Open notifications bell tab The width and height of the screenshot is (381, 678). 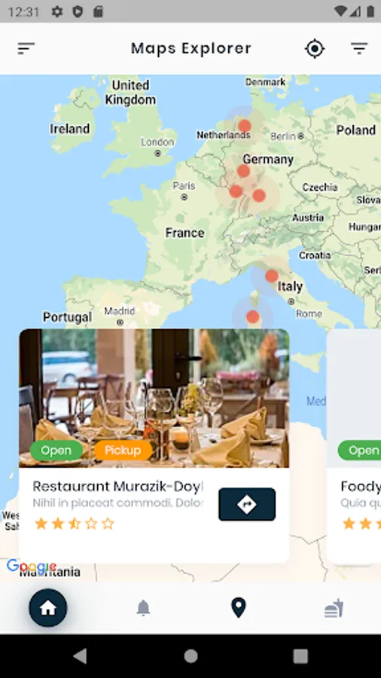tap(143, 608)
